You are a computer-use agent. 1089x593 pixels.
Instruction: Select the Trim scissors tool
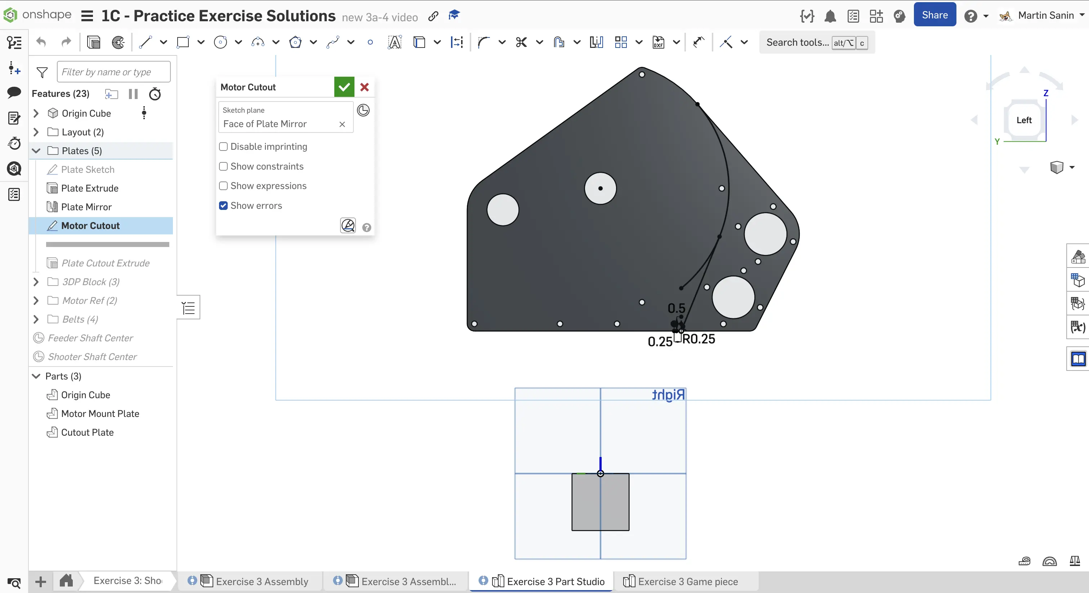[521, 42]
